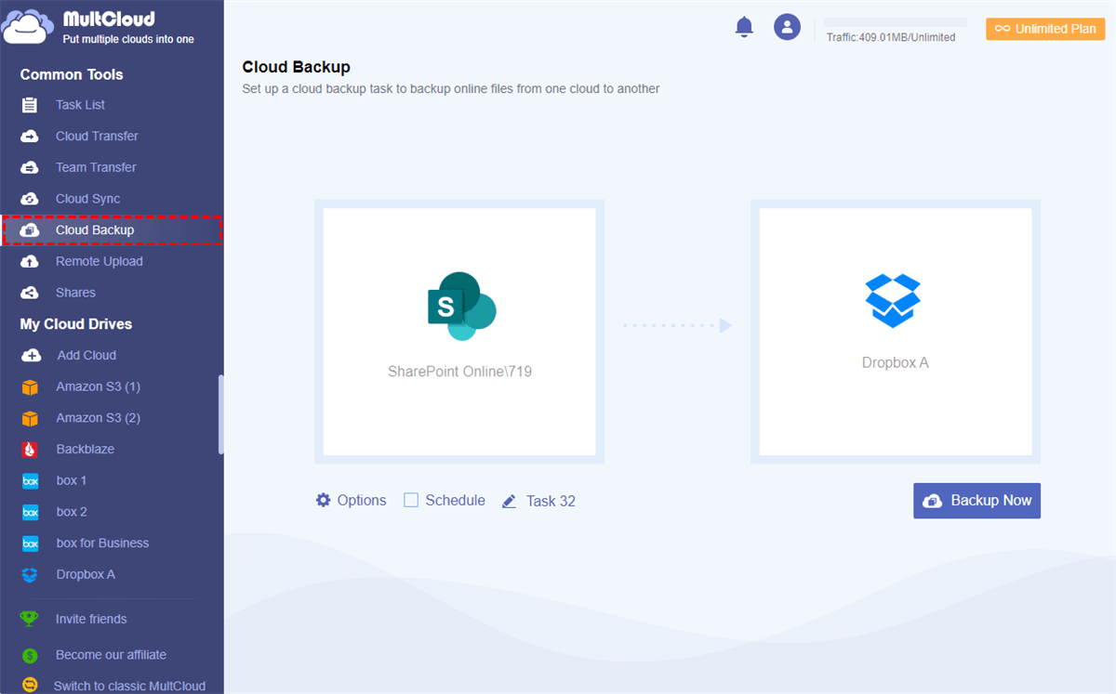Click the Add Cloud plus icon

point(31,356)
